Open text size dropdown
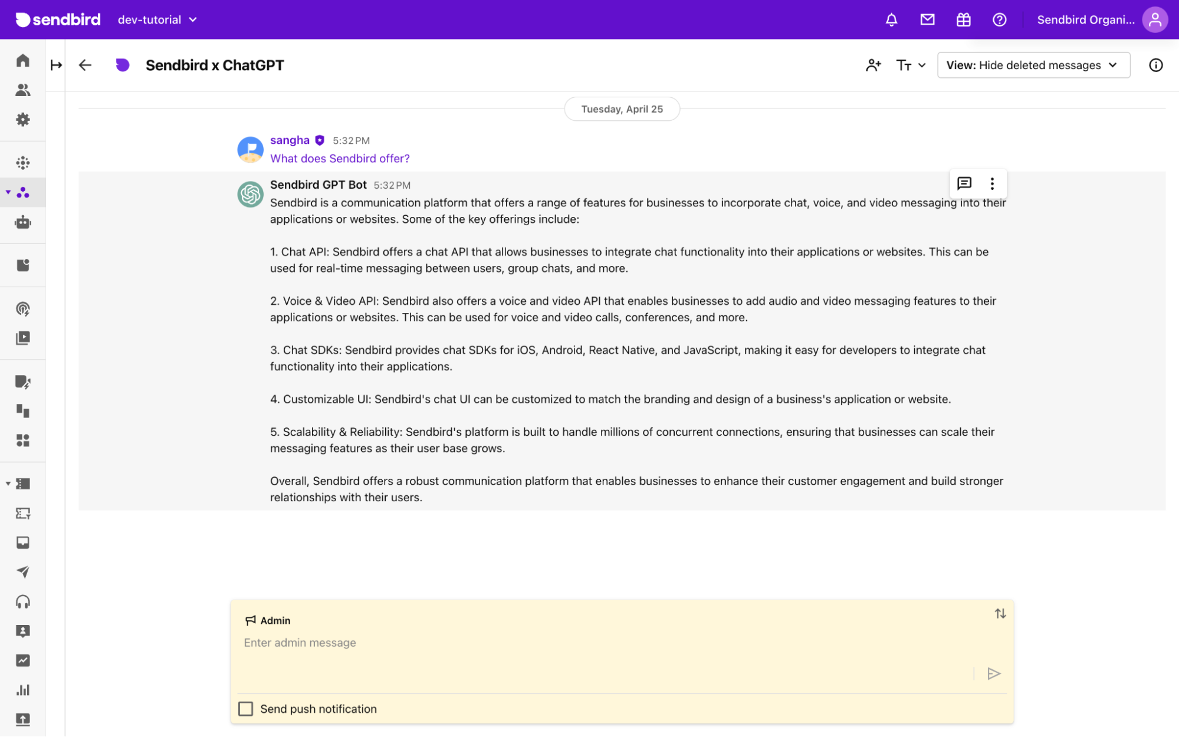Image resolution: width=1179 pixels, height=737 pixels. 910,65
